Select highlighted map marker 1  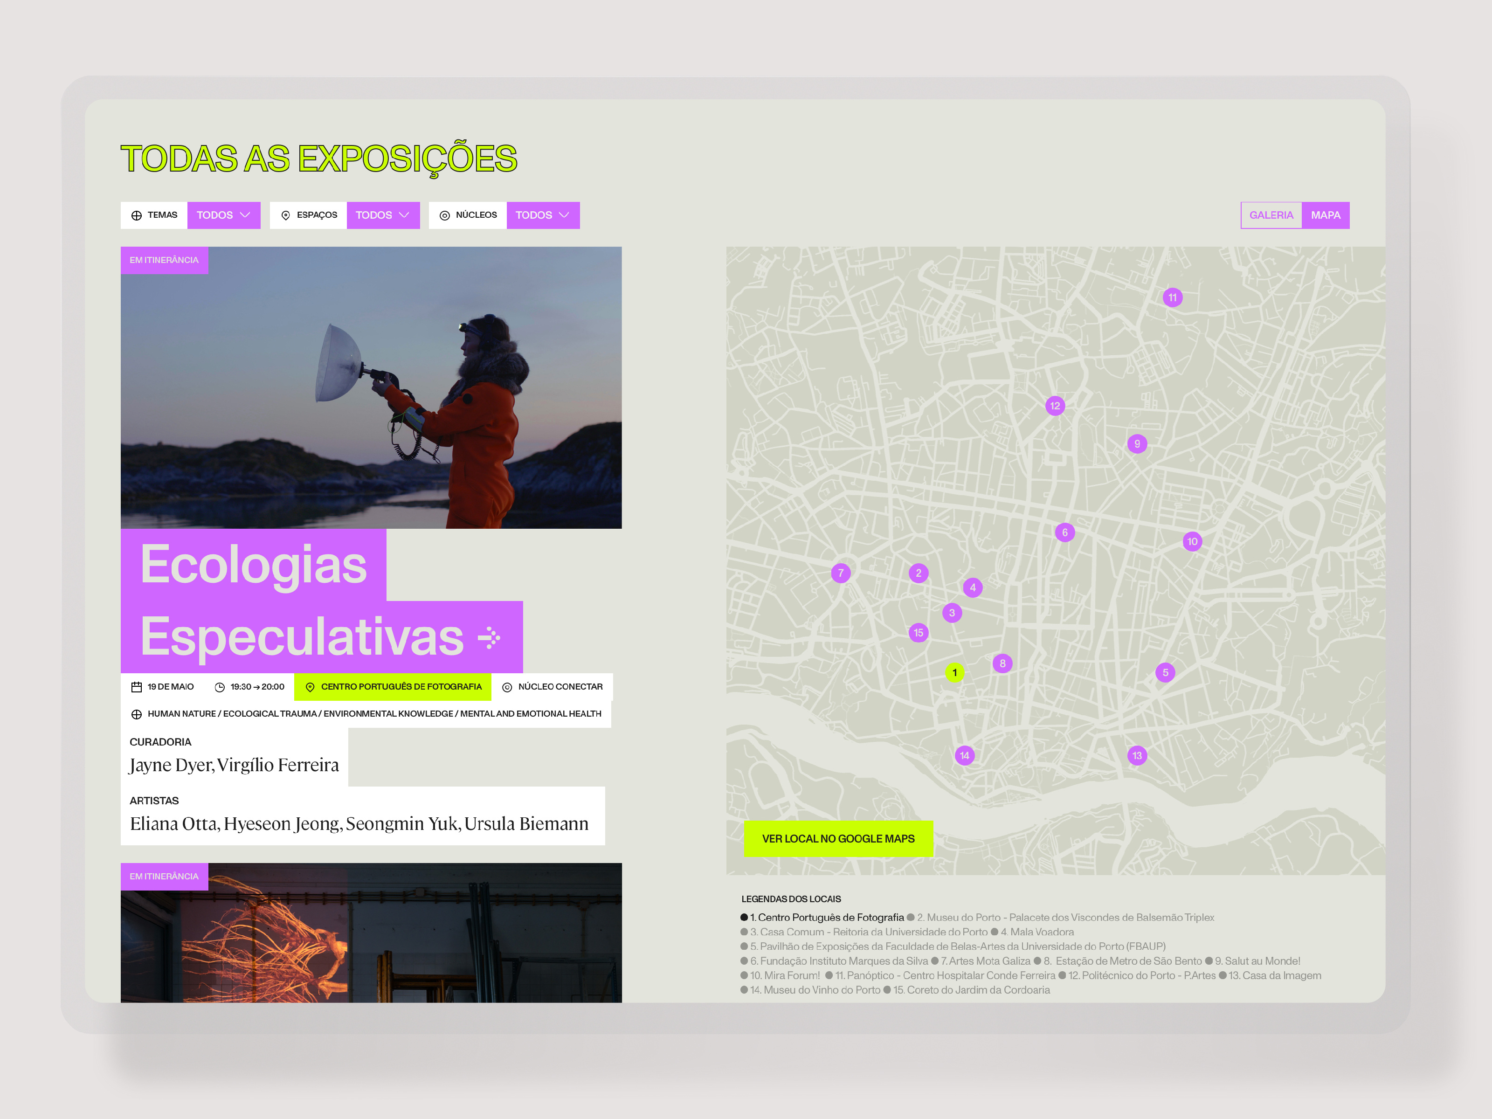click(954, 672)
